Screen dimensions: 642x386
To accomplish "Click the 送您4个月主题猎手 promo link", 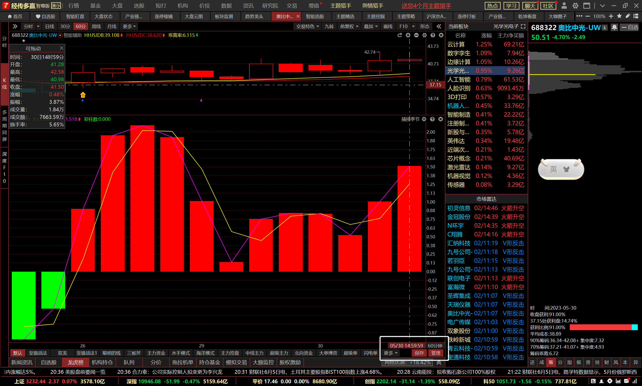I will click(426, 6).
